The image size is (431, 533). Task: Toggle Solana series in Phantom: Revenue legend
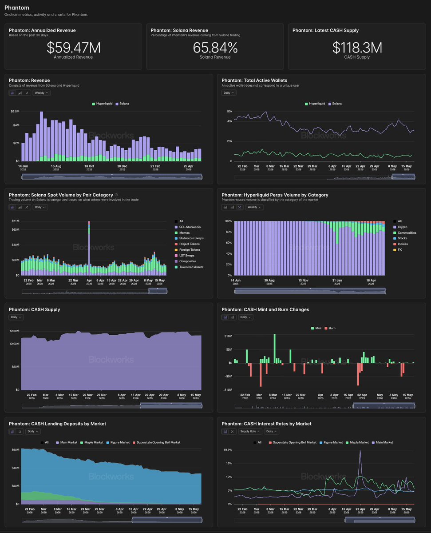coord(122,104)
